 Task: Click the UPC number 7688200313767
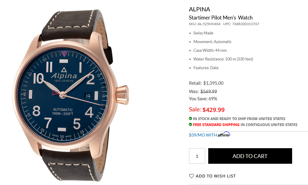pyautogui.click(x=245, y=24)
